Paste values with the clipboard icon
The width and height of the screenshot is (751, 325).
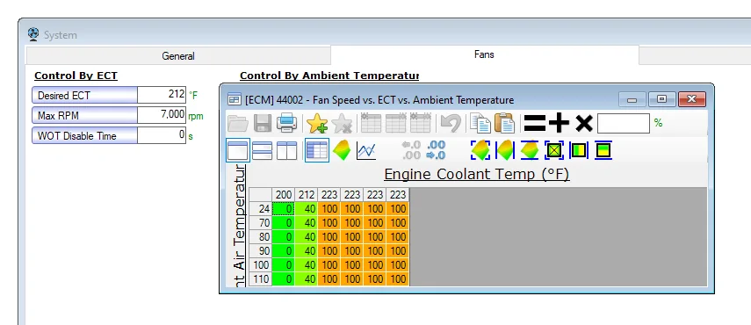[504, 123]
